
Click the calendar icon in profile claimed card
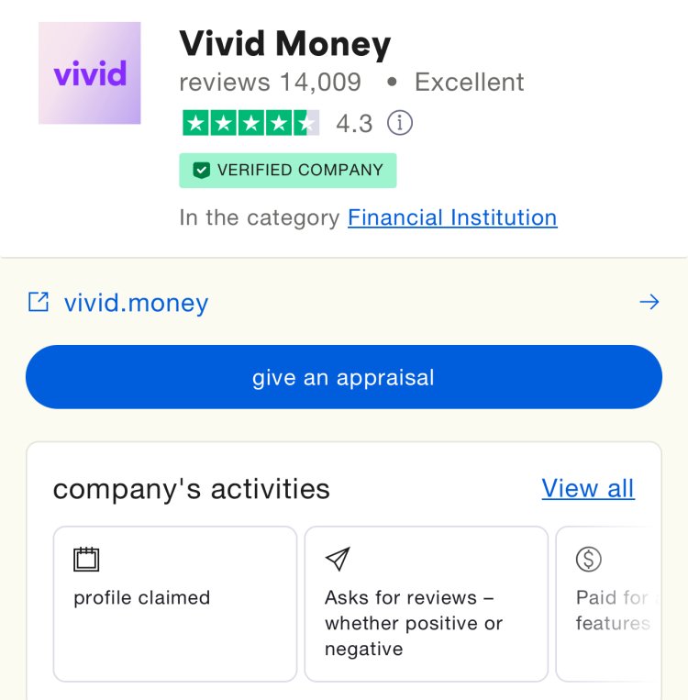(x=86, y=559)
